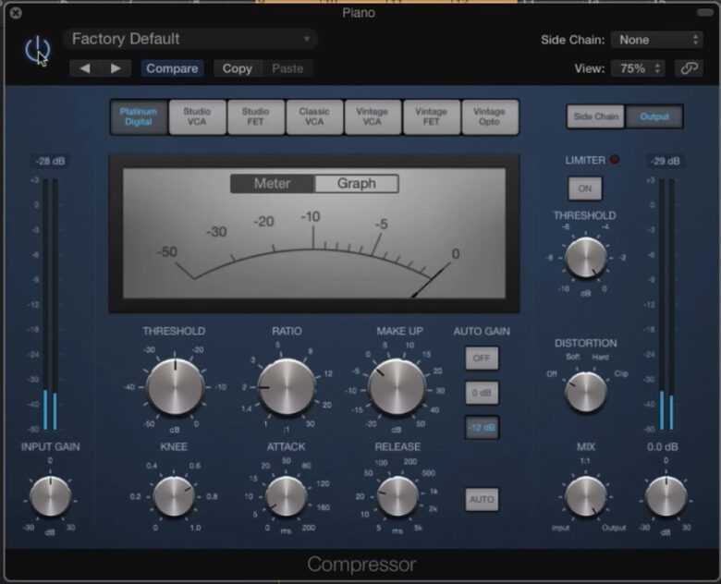The image size is (721, 584).
Task: Set Auto Gain to 0 dB
Action: (482, 392)
